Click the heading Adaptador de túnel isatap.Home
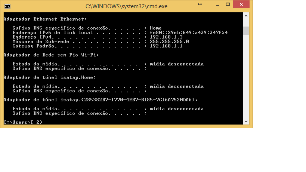 coord(50,77)
